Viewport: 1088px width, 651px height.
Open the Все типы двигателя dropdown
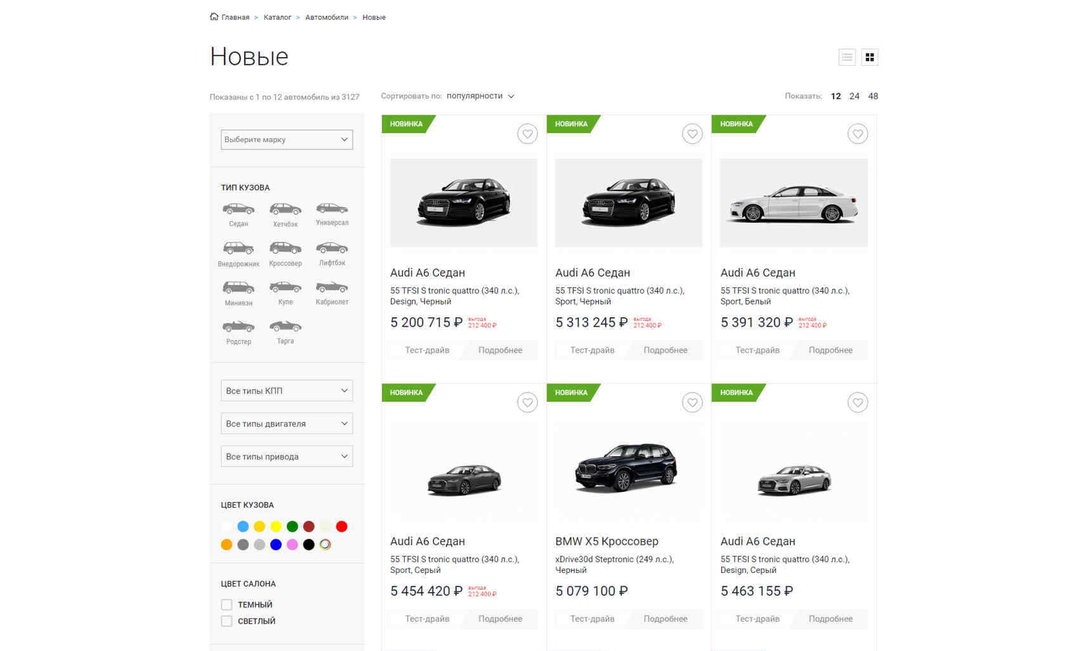click(x=287, y=424)
